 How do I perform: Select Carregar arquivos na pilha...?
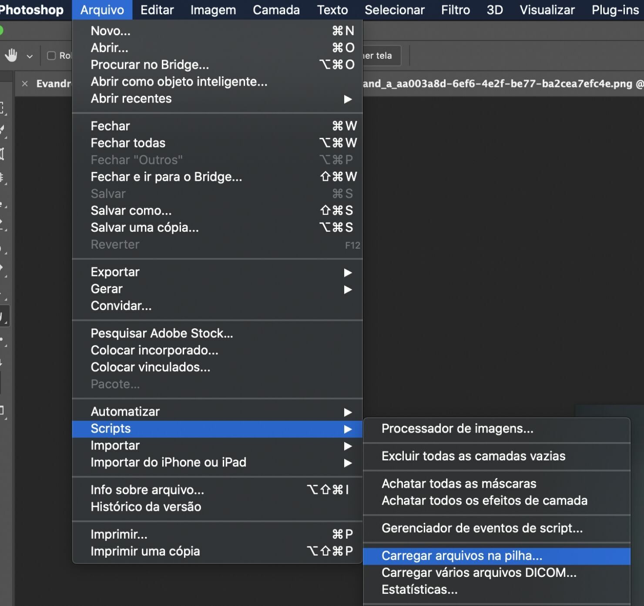click(496, 556)
